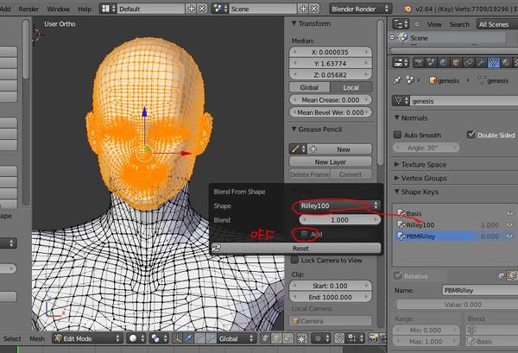Toggle the snap magnet icon
Screen dimensions: 518x353
[339, 338]
